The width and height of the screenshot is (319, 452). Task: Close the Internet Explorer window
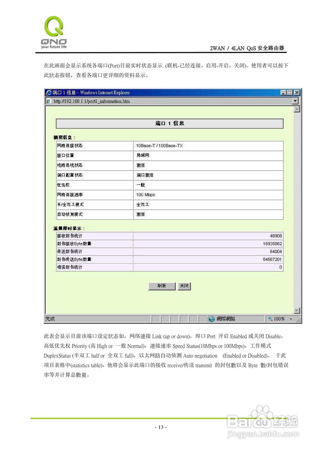pyautogui.click(x=296, y=93)
